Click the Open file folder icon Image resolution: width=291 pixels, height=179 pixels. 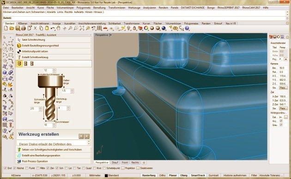[12, 28]
